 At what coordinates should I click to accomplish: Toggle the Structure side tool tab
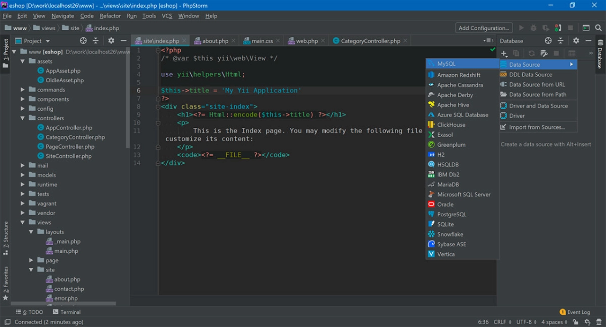pyautogui.click(x=6, y=239)
